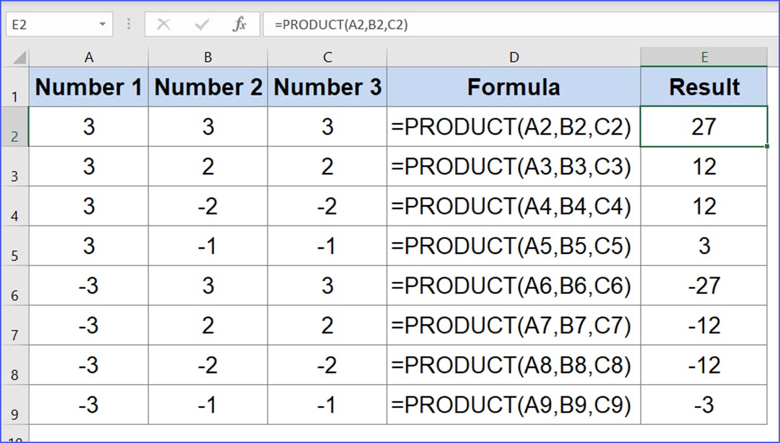Select row 5 header
Viewport: 780px width, 443px height.
14,246
